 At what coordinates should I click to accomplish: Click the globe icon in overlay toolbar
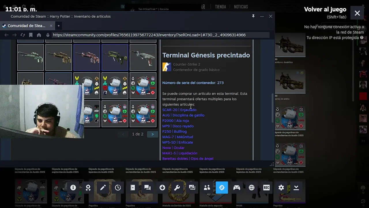pyautogui.click(x=252, y=187)
